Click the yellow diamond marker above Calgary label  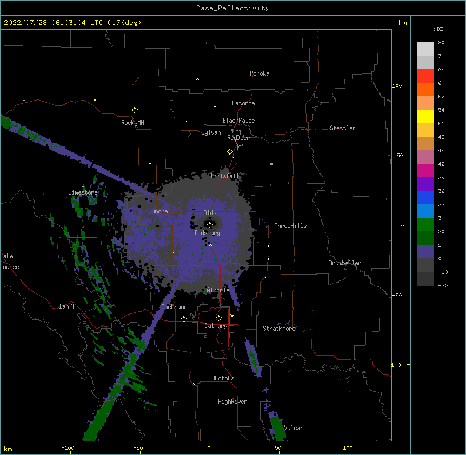point(219,318)
